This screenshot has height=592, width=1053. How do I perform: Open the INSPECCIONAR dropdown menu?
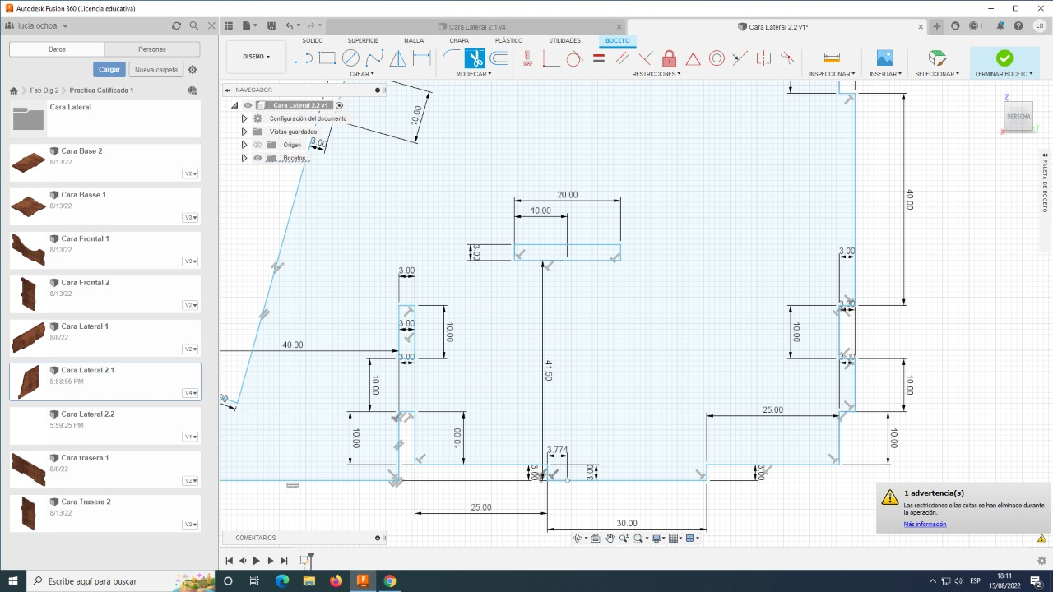pos(832,74)
